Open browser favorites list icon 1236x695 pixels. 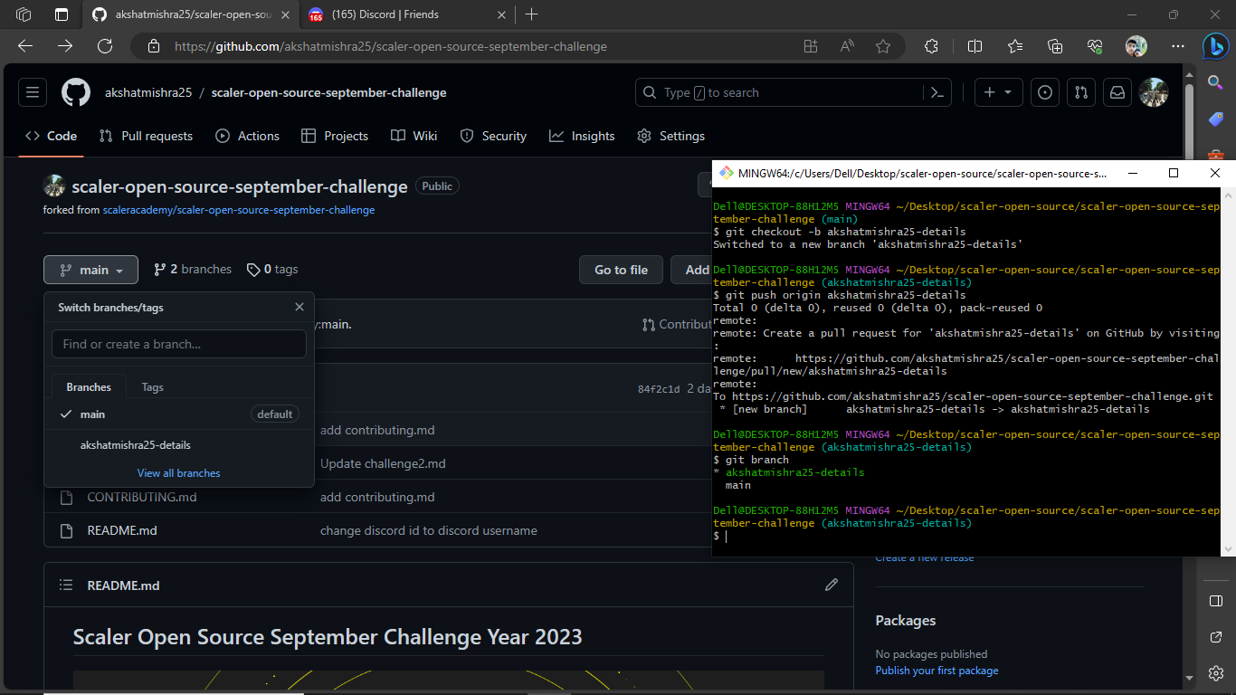click(x=1015, y=46)
